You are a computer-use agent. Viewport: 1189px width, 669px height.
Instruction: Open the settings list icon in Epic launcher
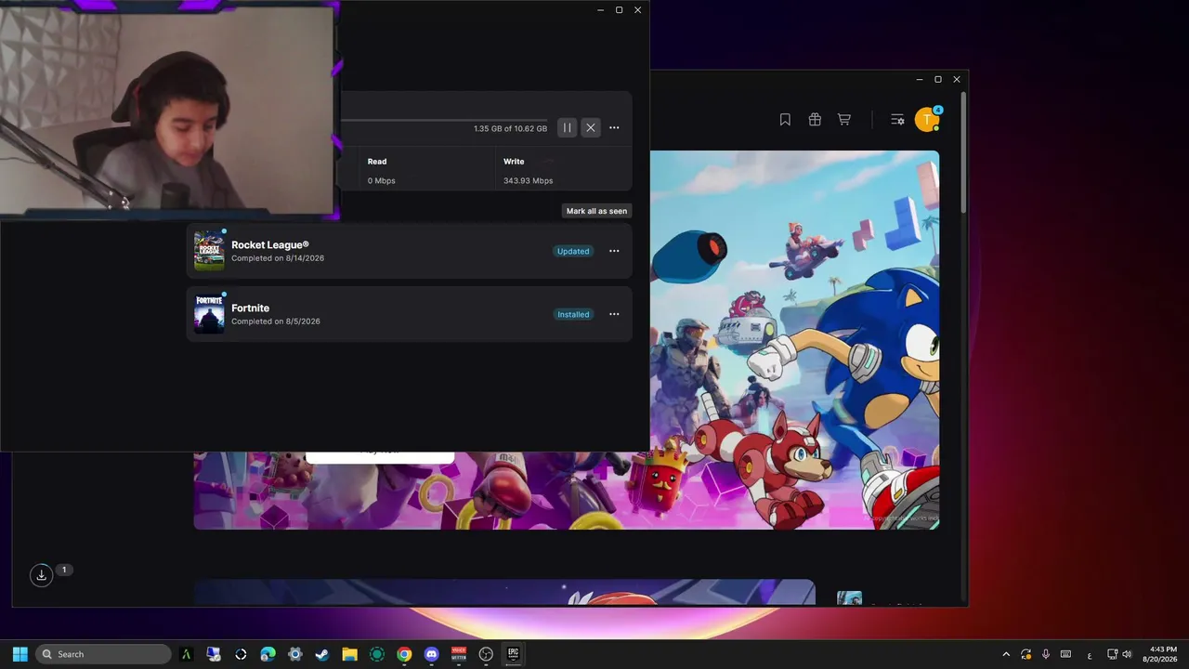(x=897, y=119)
